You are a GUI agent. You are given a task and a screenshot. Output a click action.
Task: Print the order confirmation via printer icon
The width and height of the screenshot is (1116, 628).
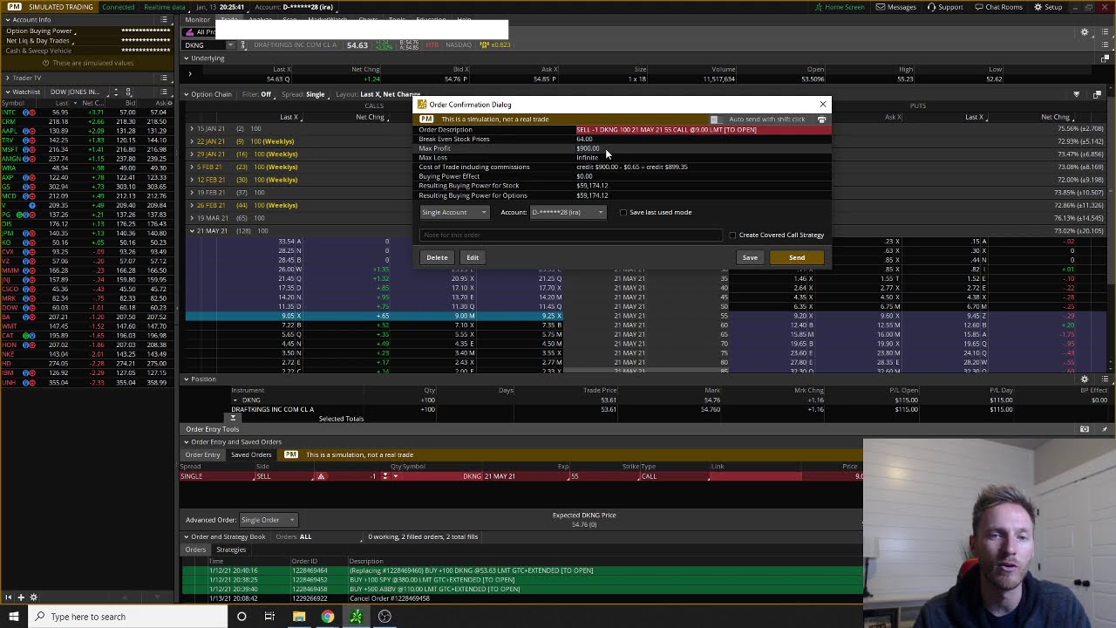click(x=822, y=119)
